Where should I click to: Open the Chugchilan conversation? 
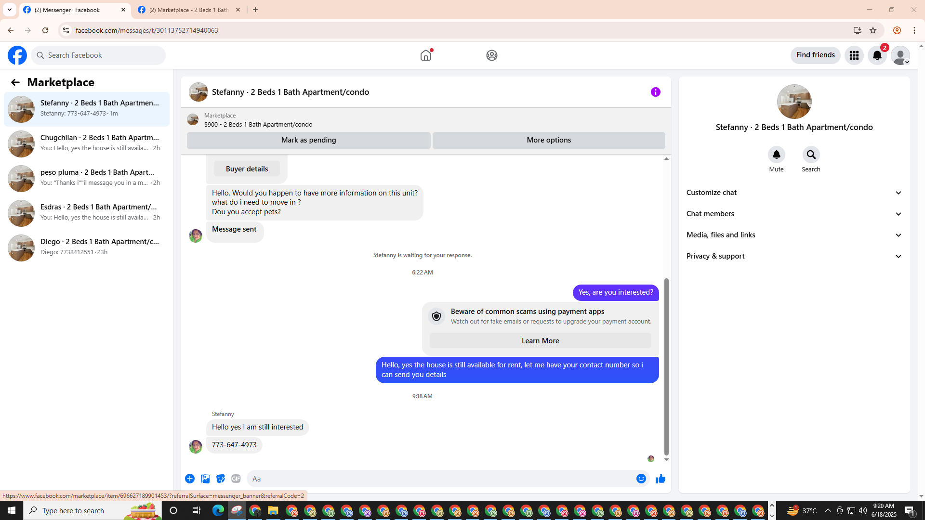87,144
